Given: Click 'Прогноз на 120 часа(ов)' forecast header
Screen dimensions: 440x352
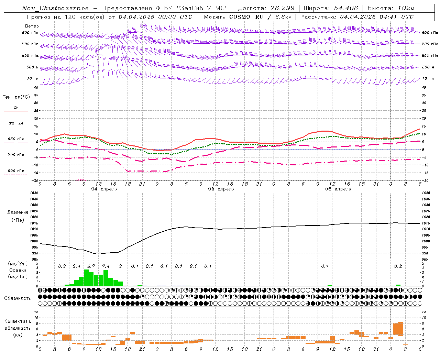Looking at the screenshot, I should click(65, 17).
